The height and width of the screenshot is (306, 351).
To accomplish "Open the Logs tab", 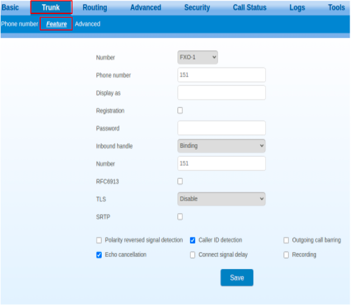I will click(298, 8).
